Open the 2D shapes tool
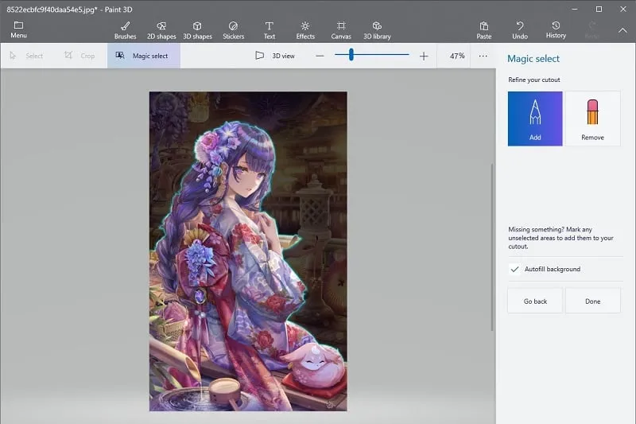This screenshot has height=424, width=636. [x=161, y=29]
